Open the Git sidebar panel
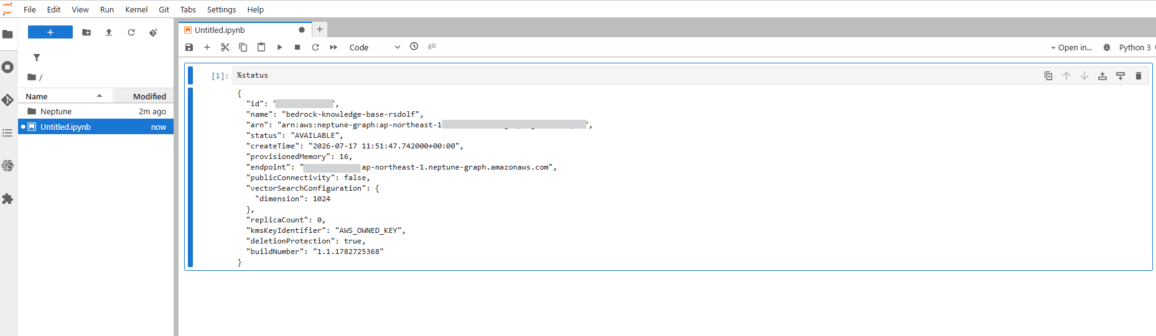1156x336 pixels. [7, 100]
